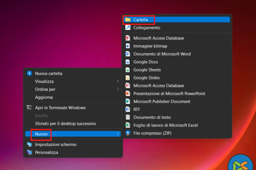Select the PowerPoint presentation icon

[x=128, y=94]
